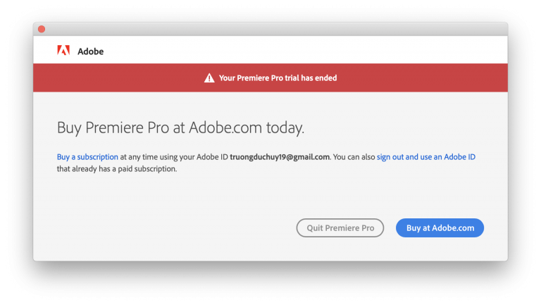Click the truongduchuy19@gmail.com email address
The height and width of the screenshot is (305, 541).
click(x=280, y=157)
